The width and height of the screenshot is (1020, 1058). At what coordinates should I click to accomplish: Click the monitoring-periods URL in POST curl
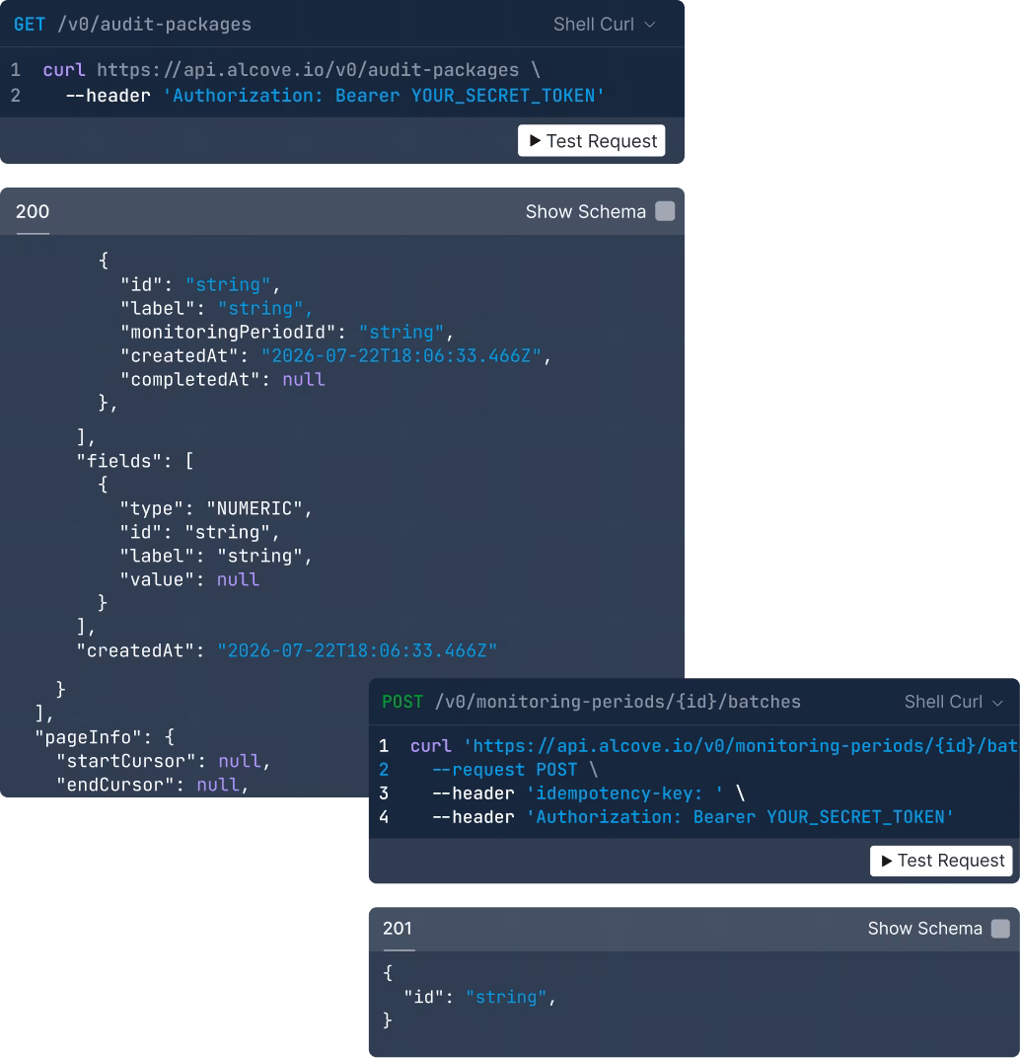click(x=741, y=745)
